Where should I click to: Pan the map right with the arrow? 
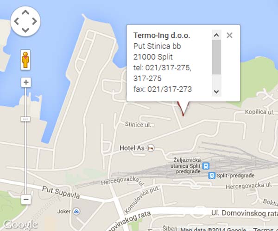pos(34,21)
